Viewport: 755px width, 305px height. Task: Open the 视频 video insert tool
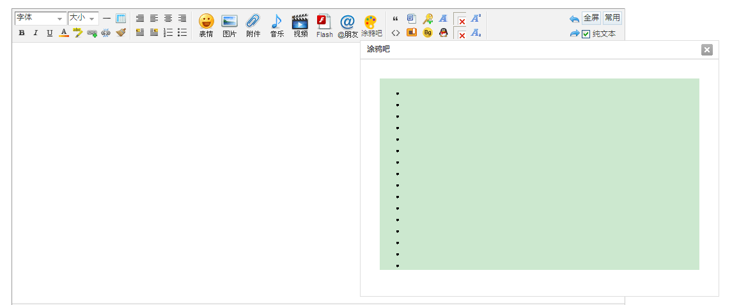pyautogui.click(x=300, y=25)
